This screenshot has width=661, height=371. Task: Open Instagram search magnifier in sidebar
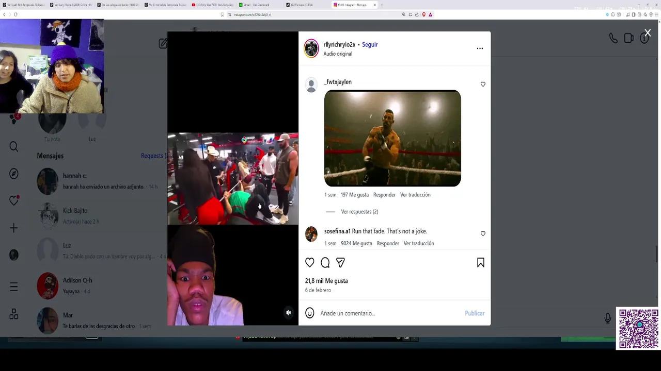click(x=14, y=147)
